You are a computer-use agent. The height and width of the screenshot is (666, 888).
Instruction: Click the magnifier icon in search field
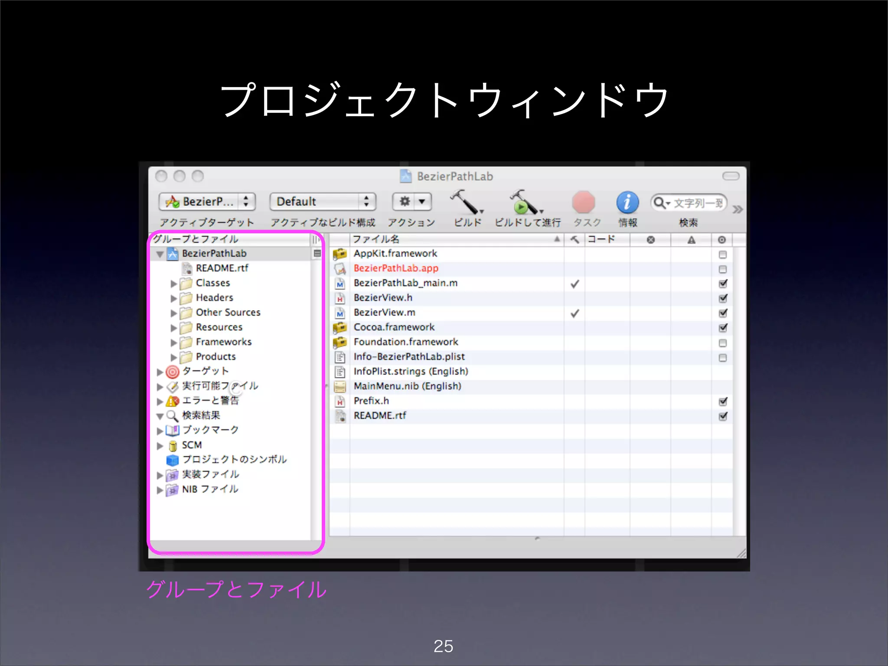tap(660, 202)
